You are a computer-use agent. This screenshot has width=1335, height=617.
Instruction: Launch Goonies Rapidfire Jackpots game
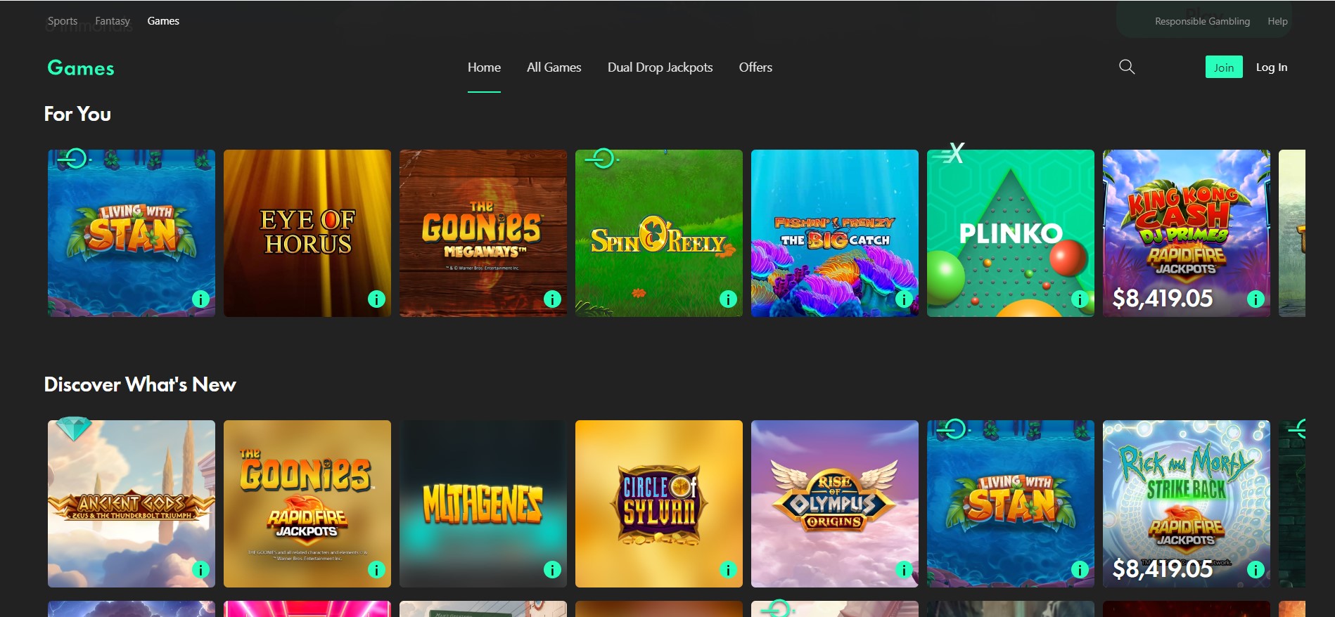point(307,504)
